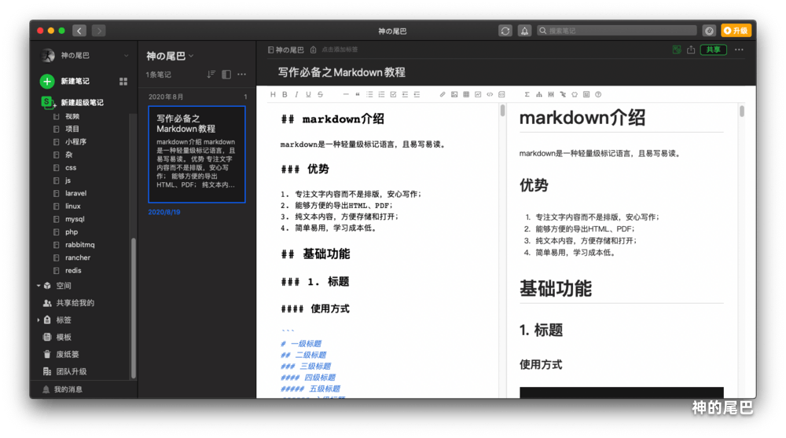Toggle strikethrough text formatting
The width and height of the screenshot is (786, 438).
click(x=320, y=94)
